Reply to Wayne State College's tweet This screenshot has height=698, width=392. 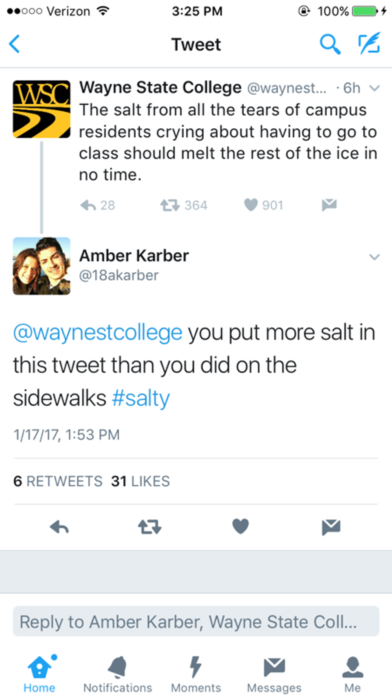(x=88, y=205)
